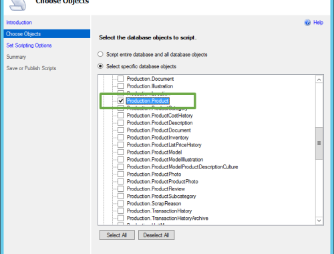Uncheck the Production.Product checkbox

pos(121,101)
